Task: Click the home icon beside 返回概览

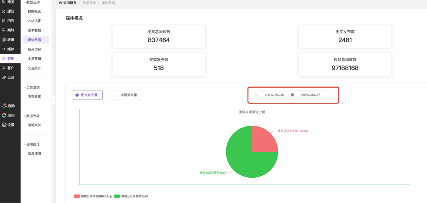Action: (x=60, y=3)
